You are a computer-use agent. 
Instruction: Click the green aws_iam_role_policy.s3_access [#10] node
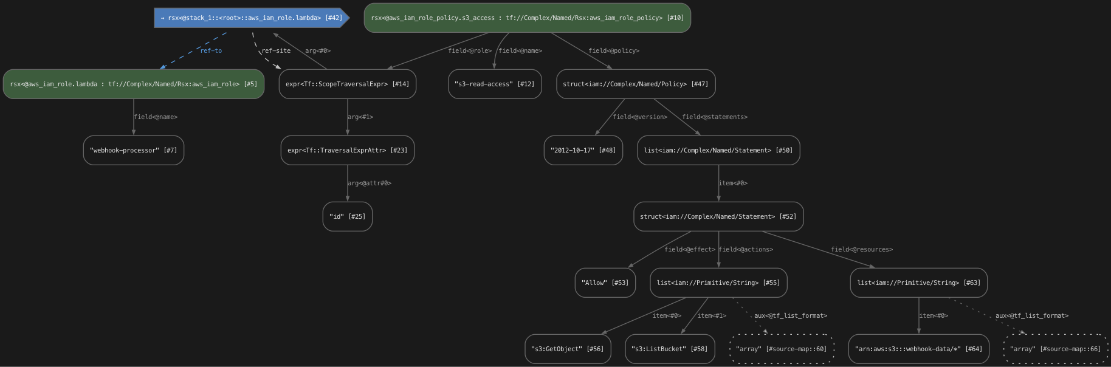coord(527,18)
